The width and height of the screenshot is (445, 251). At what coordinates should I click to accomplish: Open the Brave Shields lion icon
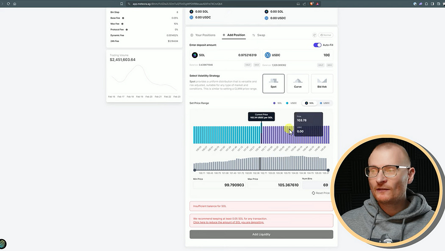tap(311, 4)
